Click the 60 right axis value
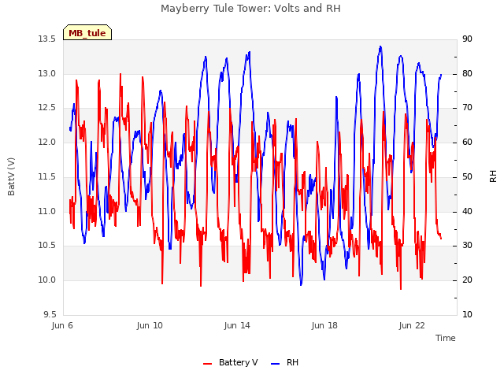This screenshot has height=378, width=504. [x=467, y=142]
